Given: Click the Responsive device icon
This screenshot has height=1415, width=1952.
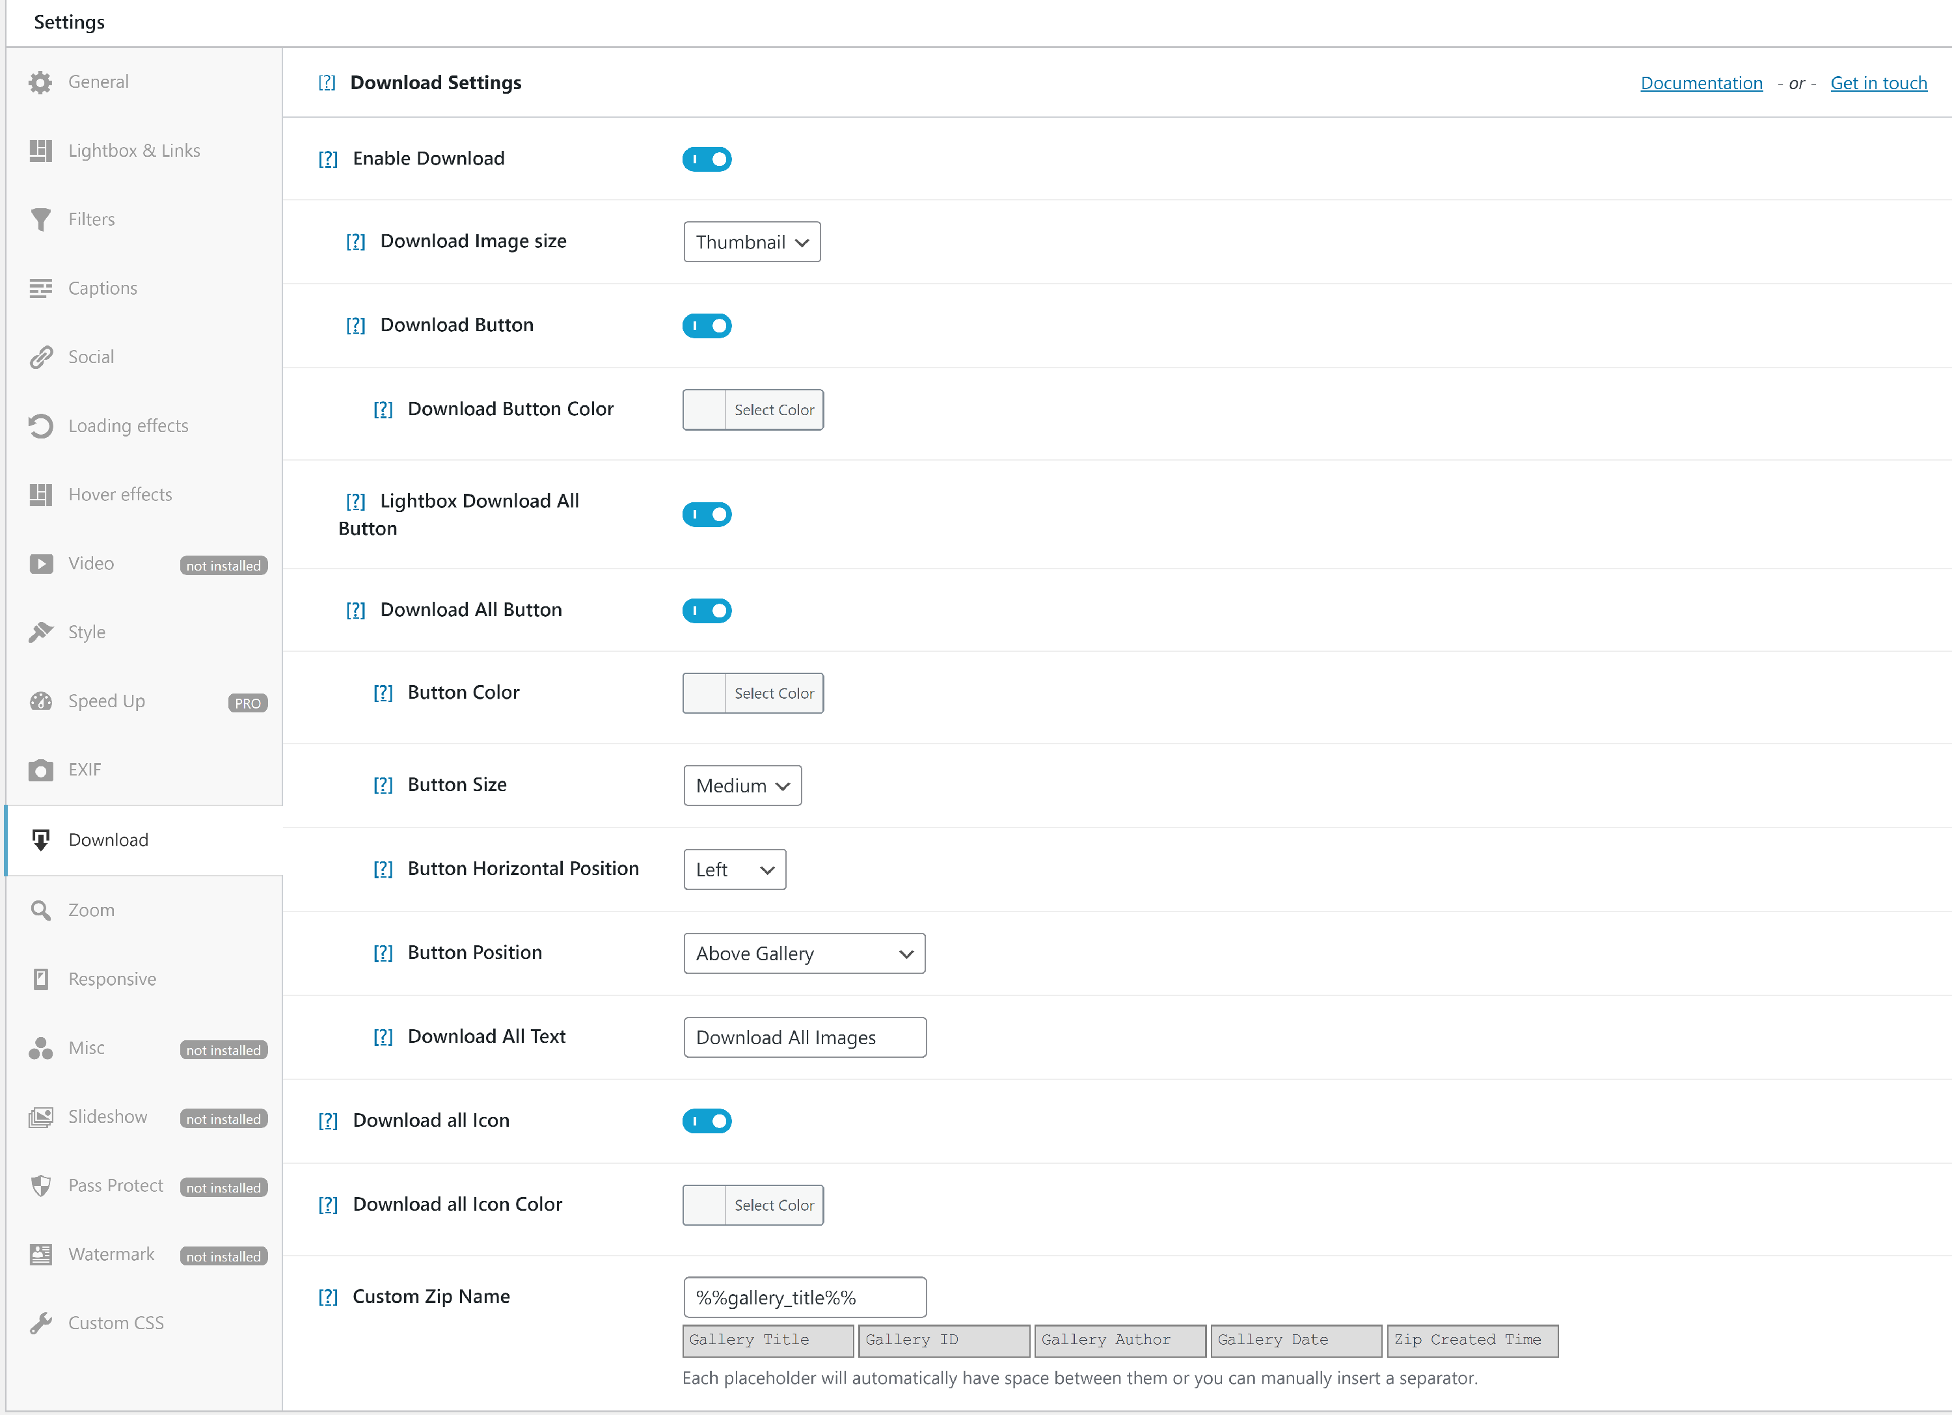Looking at the screenshot, I should (x=40, y=980).
